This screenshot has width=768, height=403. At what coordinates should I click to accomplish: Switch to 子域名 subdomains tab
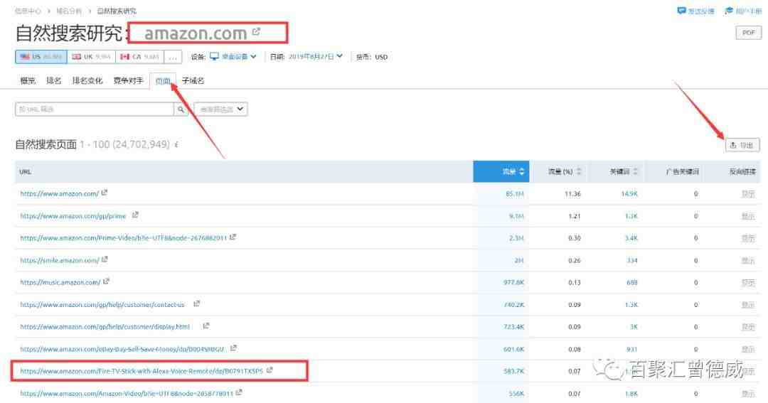click(x=193, y=81)
